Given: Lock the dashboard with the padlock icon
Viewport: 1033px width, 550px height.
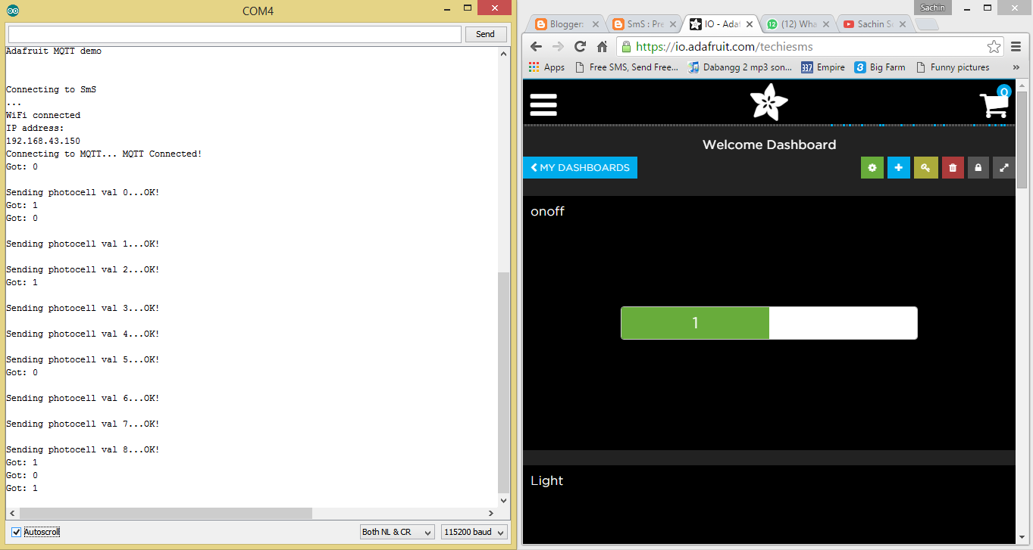Looking at the screenshot, I should pos(978,167).
